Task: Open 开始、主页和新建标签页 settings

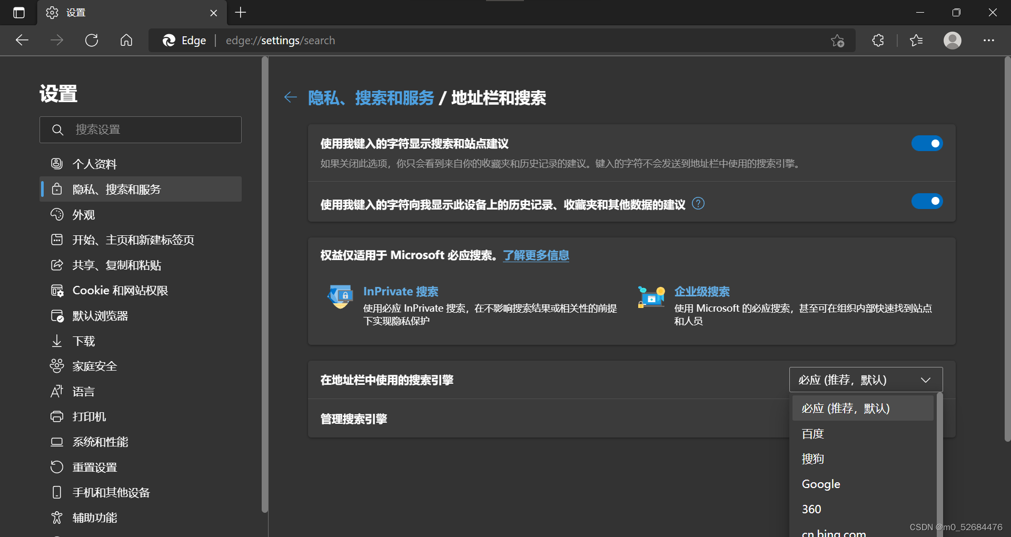Action: click(x=141, y=240)
